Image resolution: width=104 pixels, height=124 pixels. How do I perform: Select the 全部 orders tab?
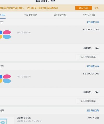point(3,15)
